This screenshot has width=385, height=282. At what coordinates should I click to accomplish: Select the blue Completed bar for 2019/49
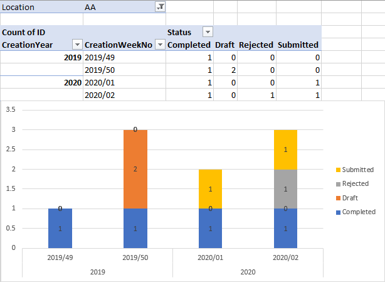60,228
